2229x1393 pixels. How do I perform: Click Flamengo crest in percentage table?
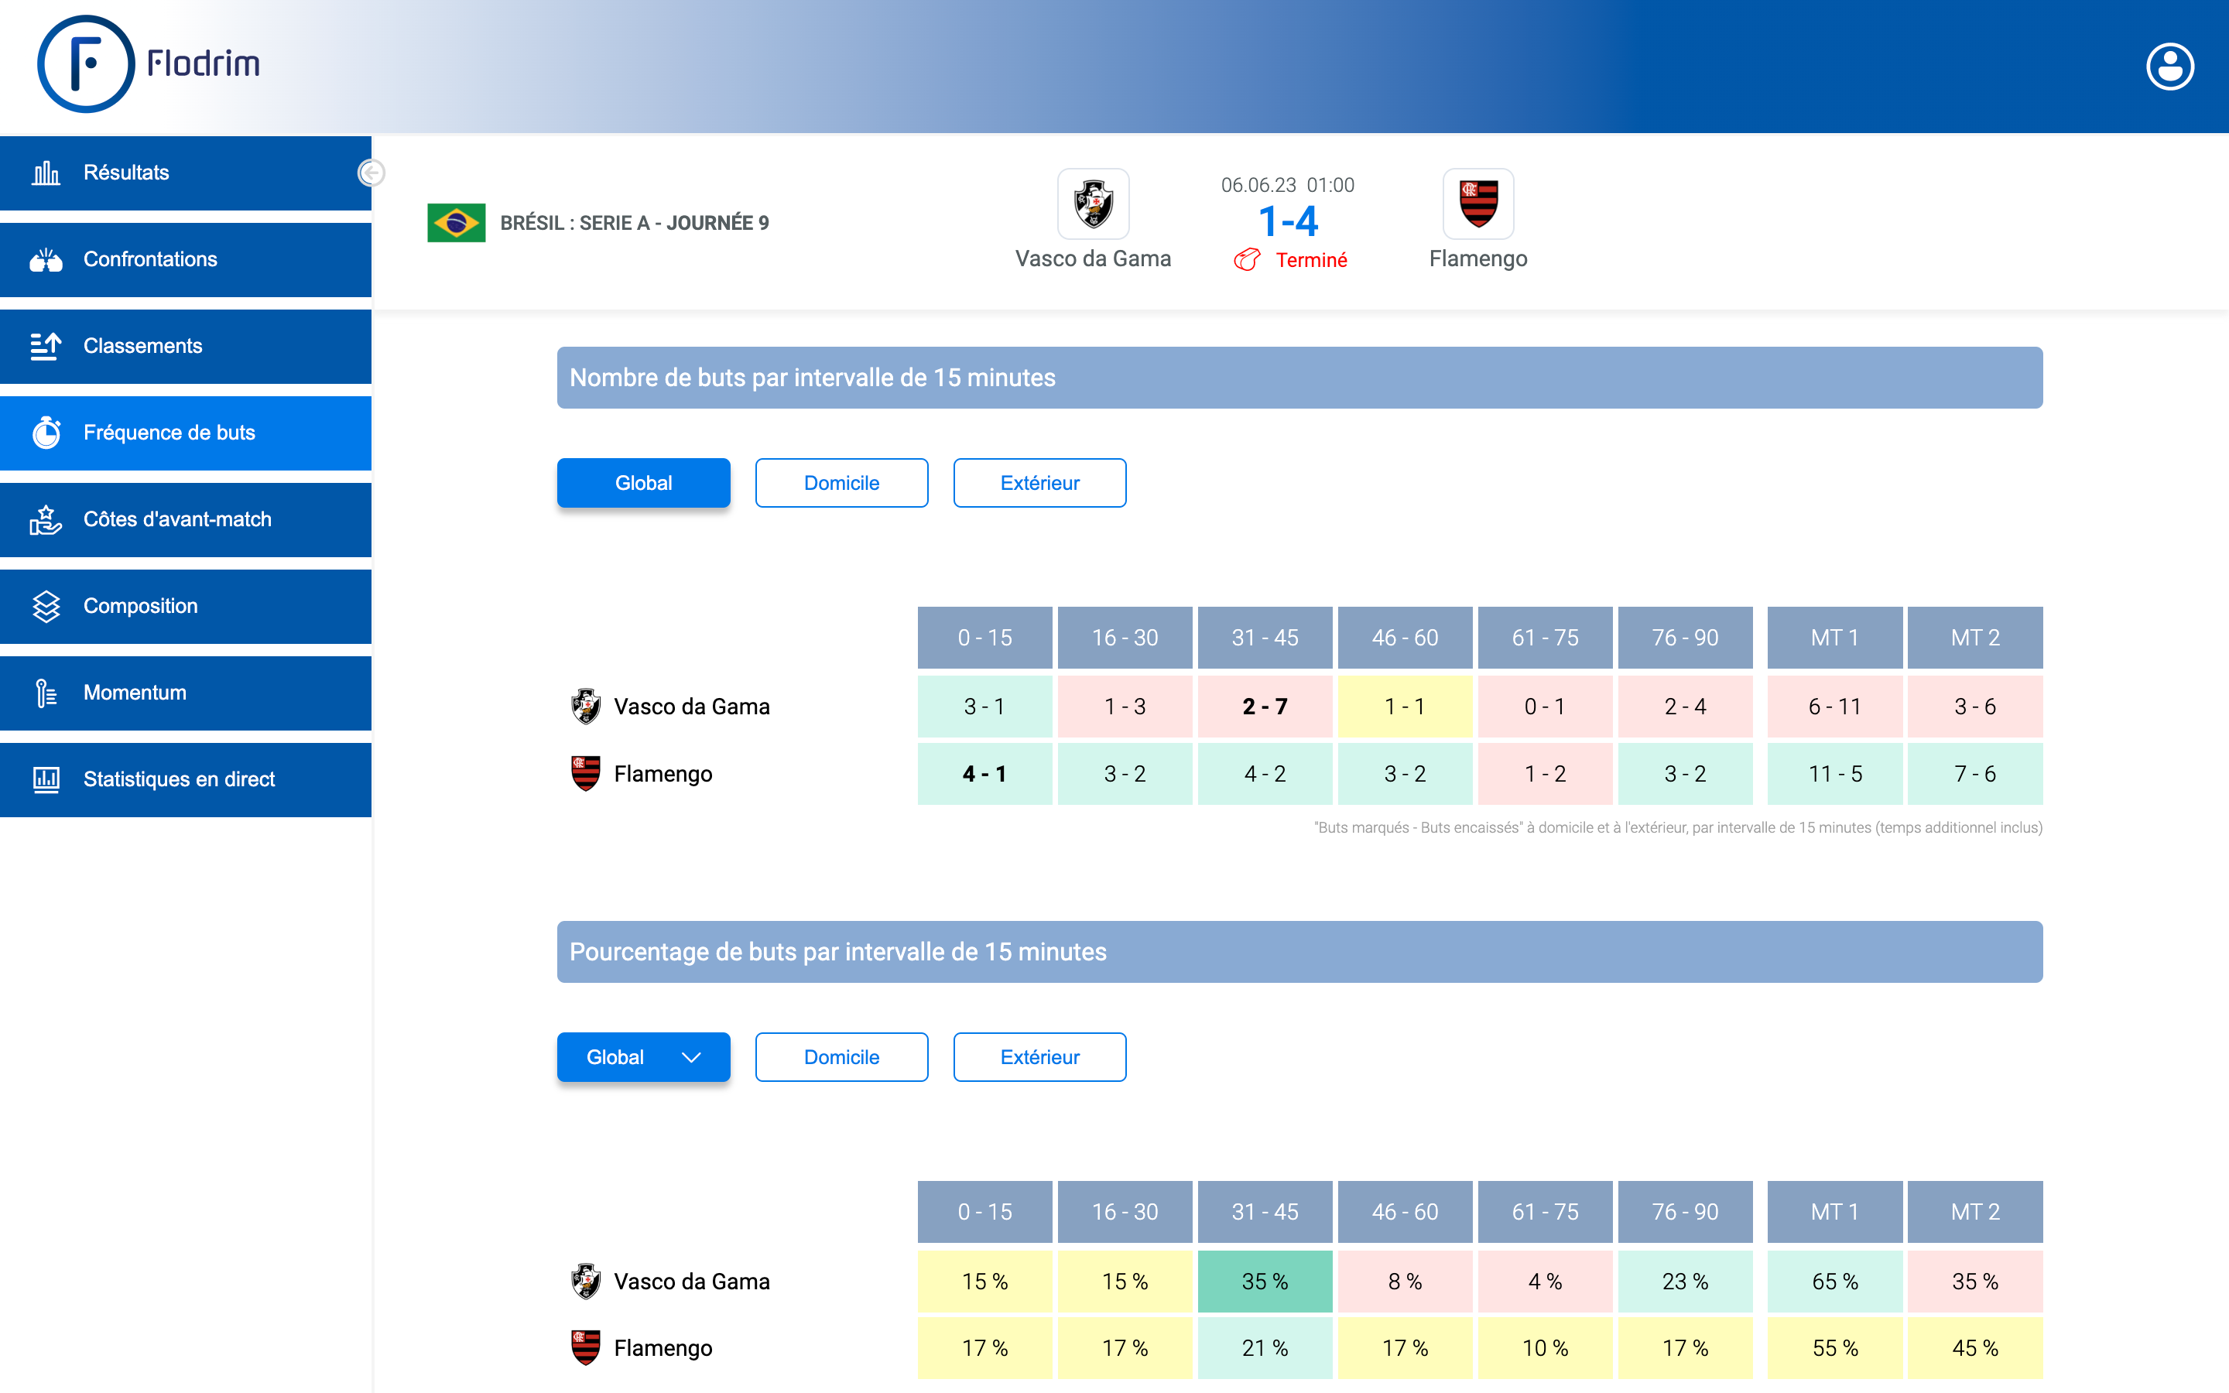coord(586,1348)
